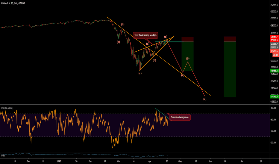The width and height of the screenshot is (279, 164).
Task: Click the 13500.0 price axis value
Action: point(275,102)
